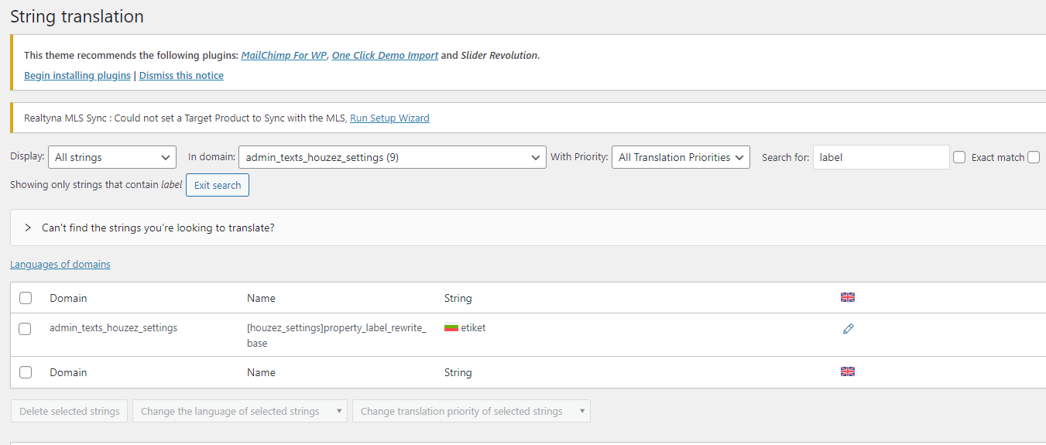The width and height of the screenshot is (1046, 445).
Task: Click Delete selected strings button
Action: point(69,411)
